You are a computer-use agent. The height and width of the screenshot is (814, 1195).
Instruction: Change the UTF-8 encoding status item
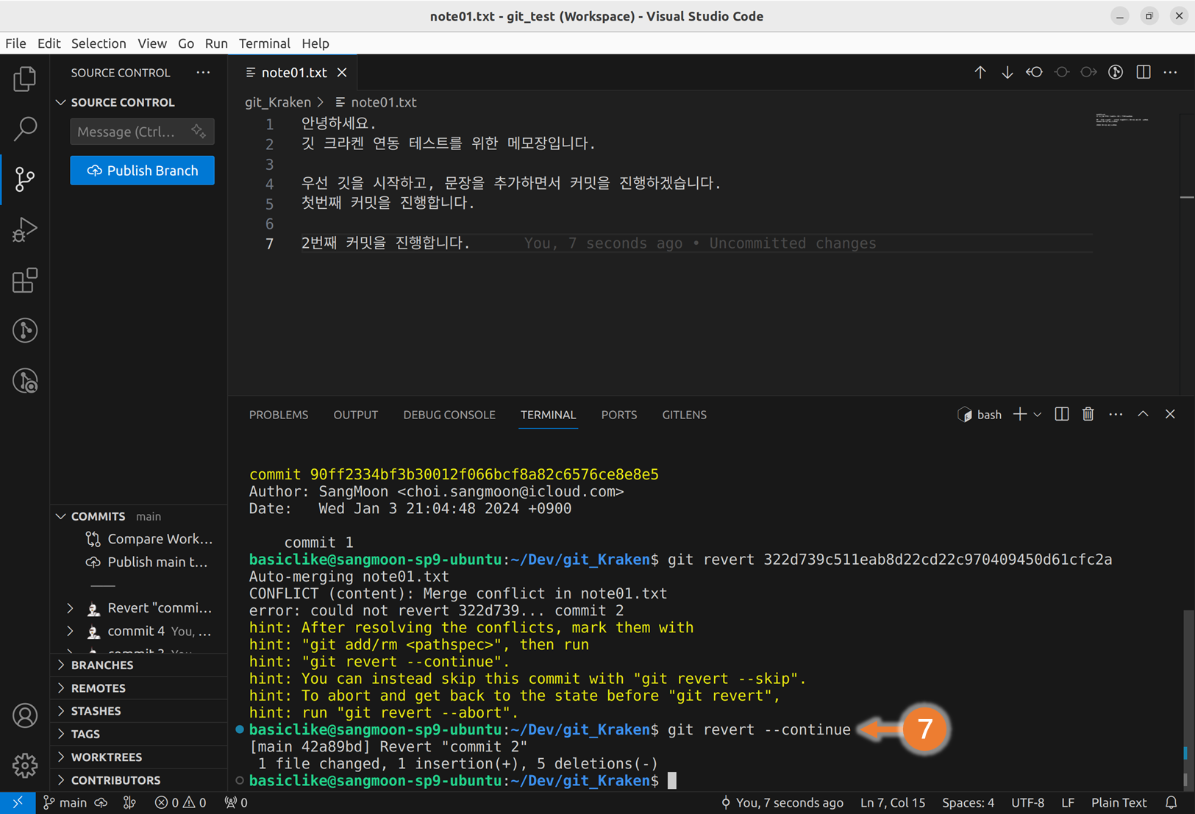[x=1027, y=803]
